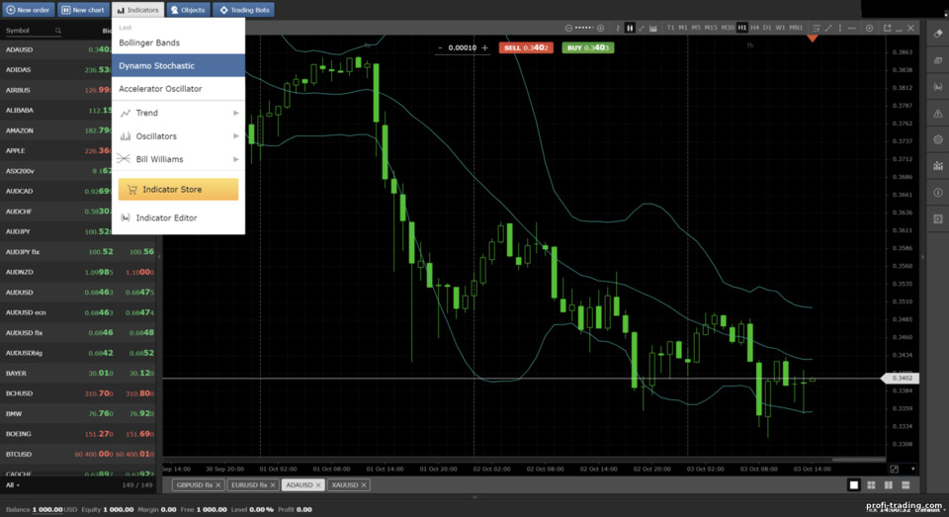Click the warning triangle sidebar icon
949x517 pixels.
click(938, 114)
